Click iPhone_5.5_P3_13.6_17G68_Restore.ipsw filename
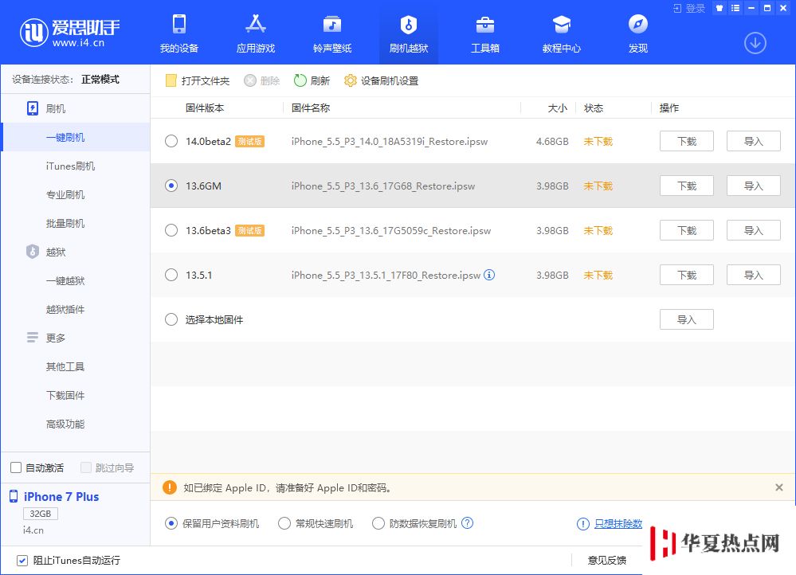796x575 pixels. tap(383, 186)
